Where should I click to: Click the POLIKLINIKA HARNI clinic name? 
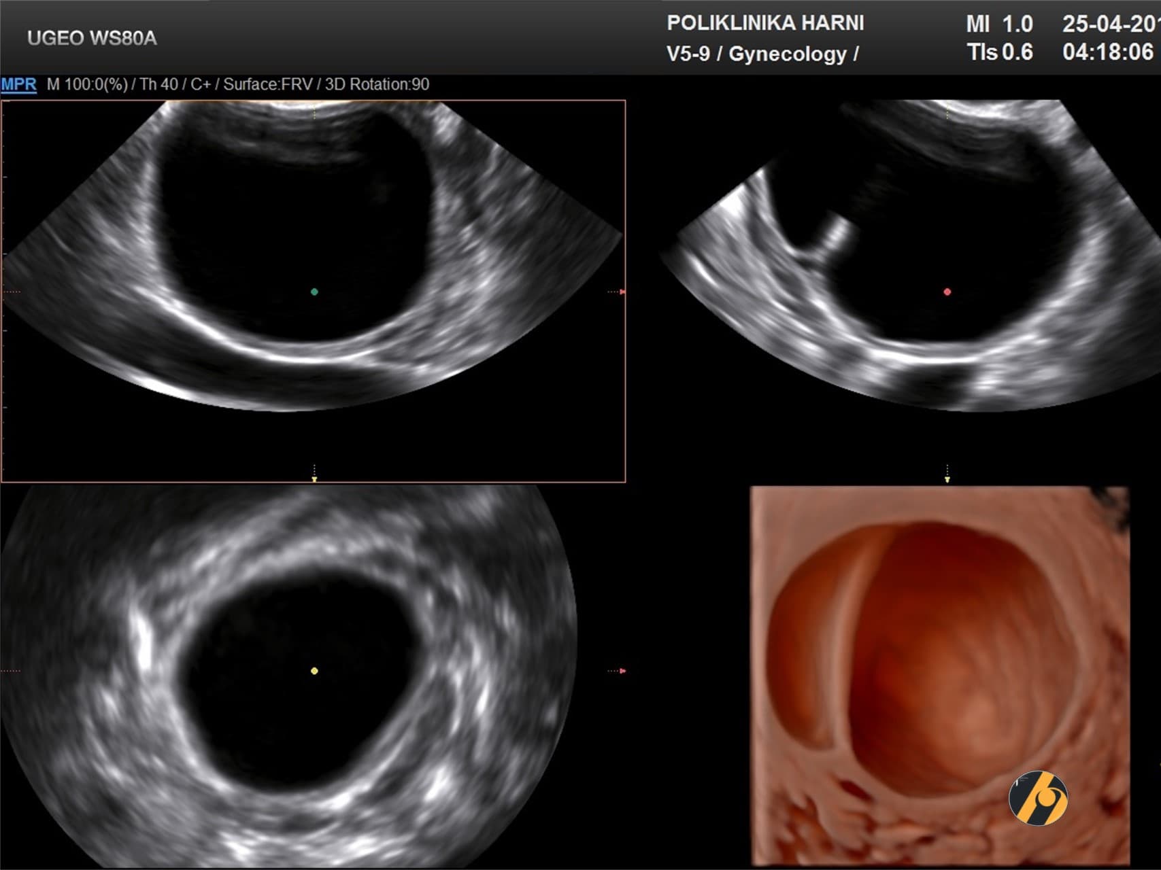(765, 23)
